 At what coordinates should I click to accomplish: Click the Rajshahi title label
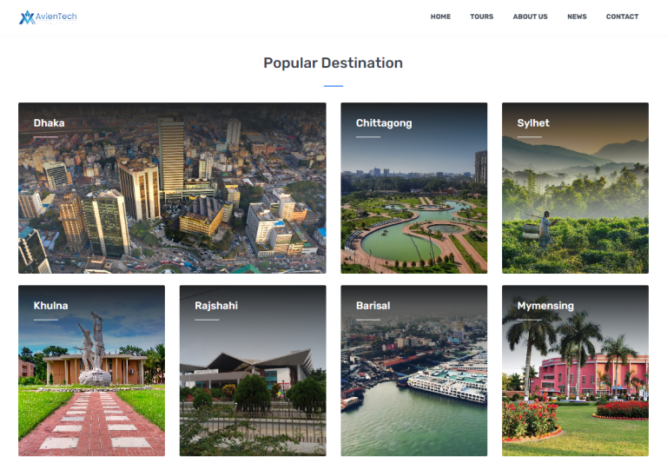[x=216, y=306]
